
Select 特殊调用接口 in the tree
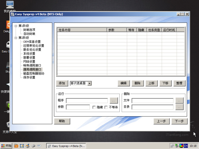click(32, 66)
